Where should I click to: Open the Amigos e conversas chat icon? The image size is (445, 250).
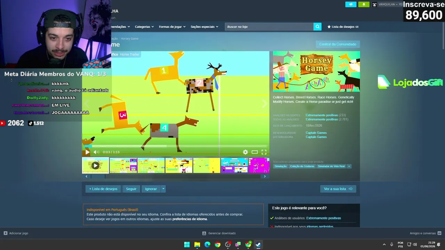(439, 233)
